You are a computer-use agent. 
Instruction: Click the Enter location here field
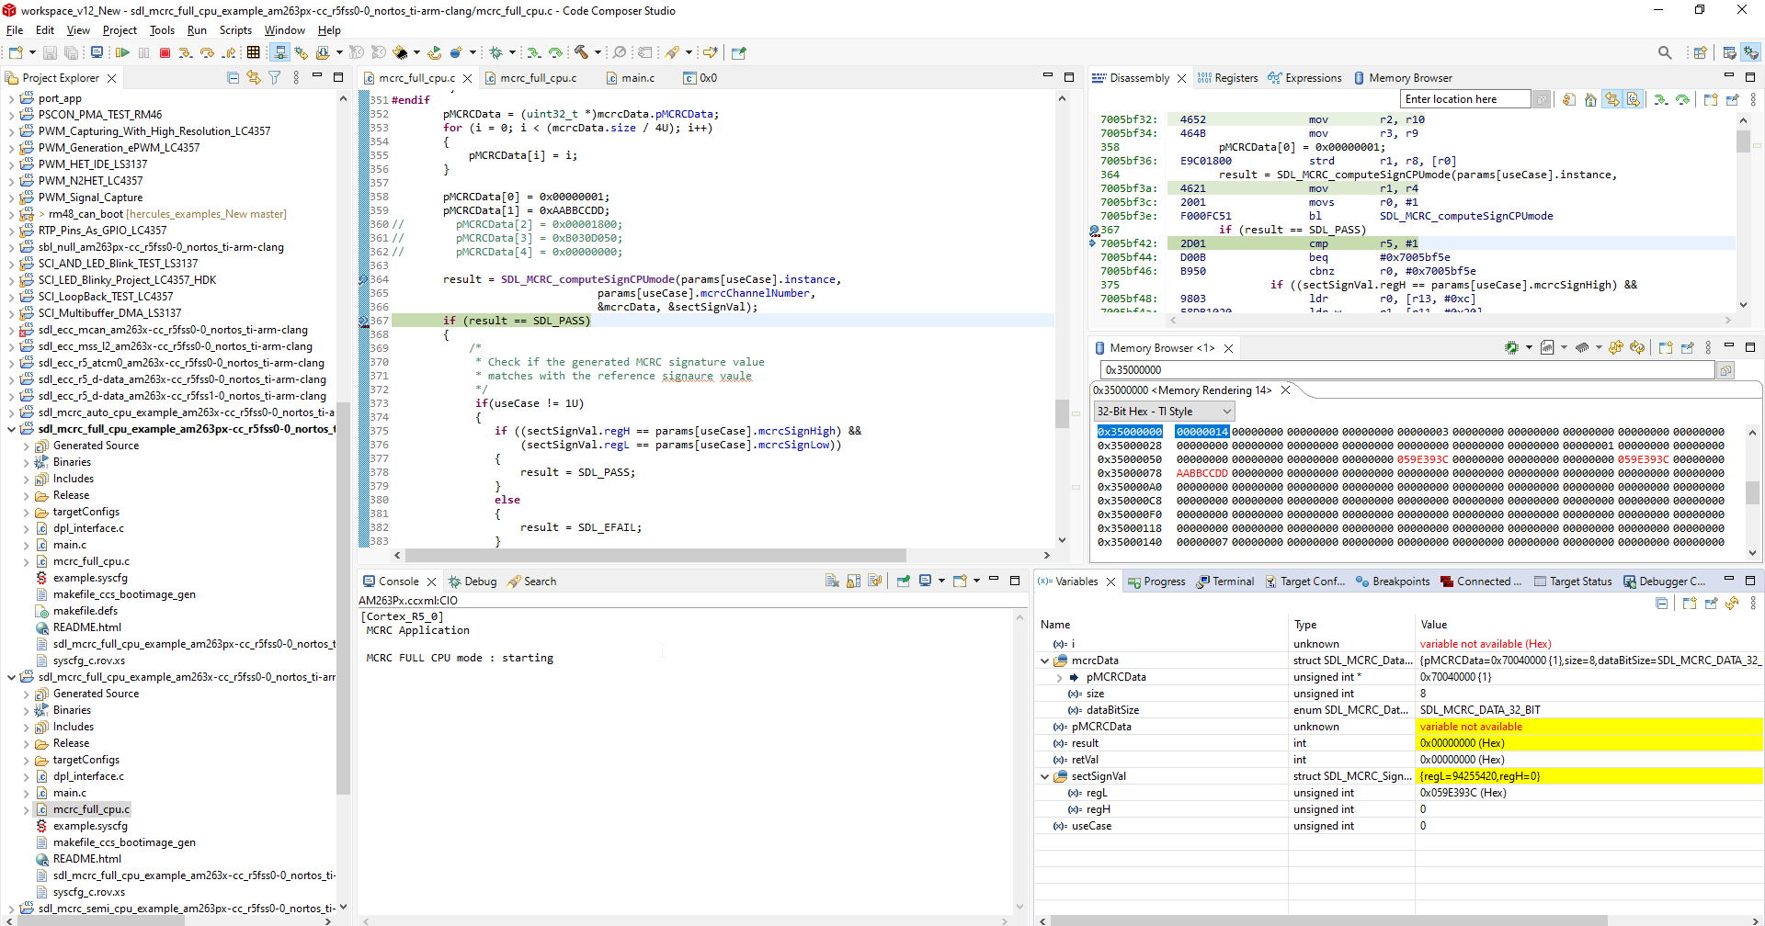(1464, 99)
